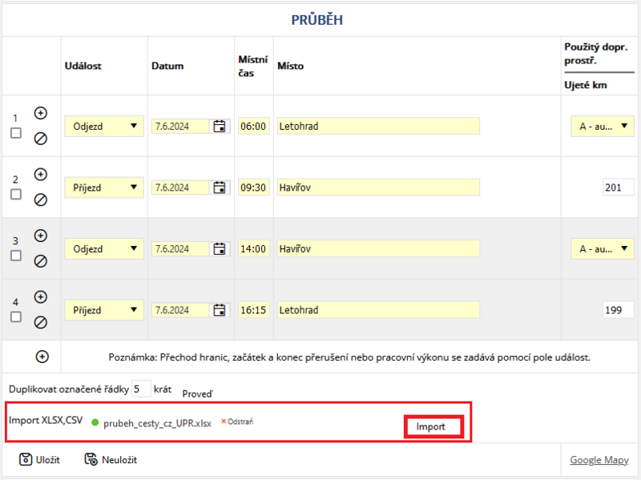Add a row after row 1 (plus icon)

[x=41, y=113]
